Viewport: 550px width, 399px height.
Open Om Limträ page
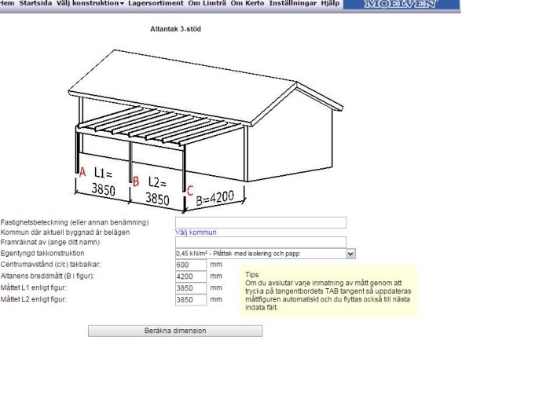pyautogui.click(x=207, y=3)
